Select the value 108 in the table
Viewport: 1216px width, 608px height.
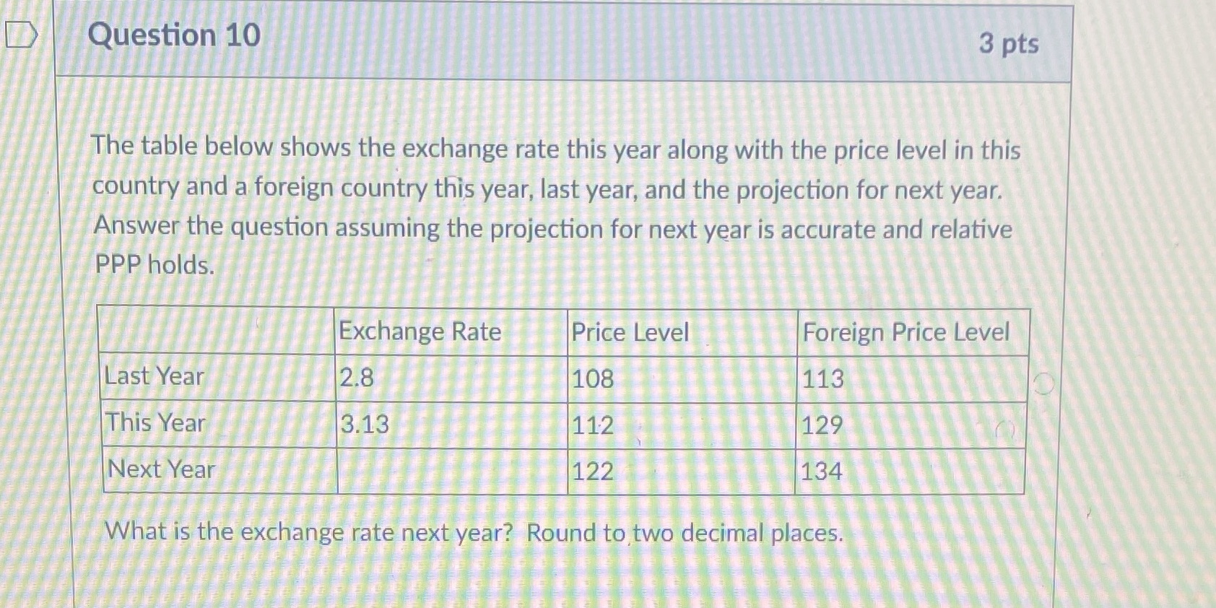pyautogui.click(x=591, y=377)
